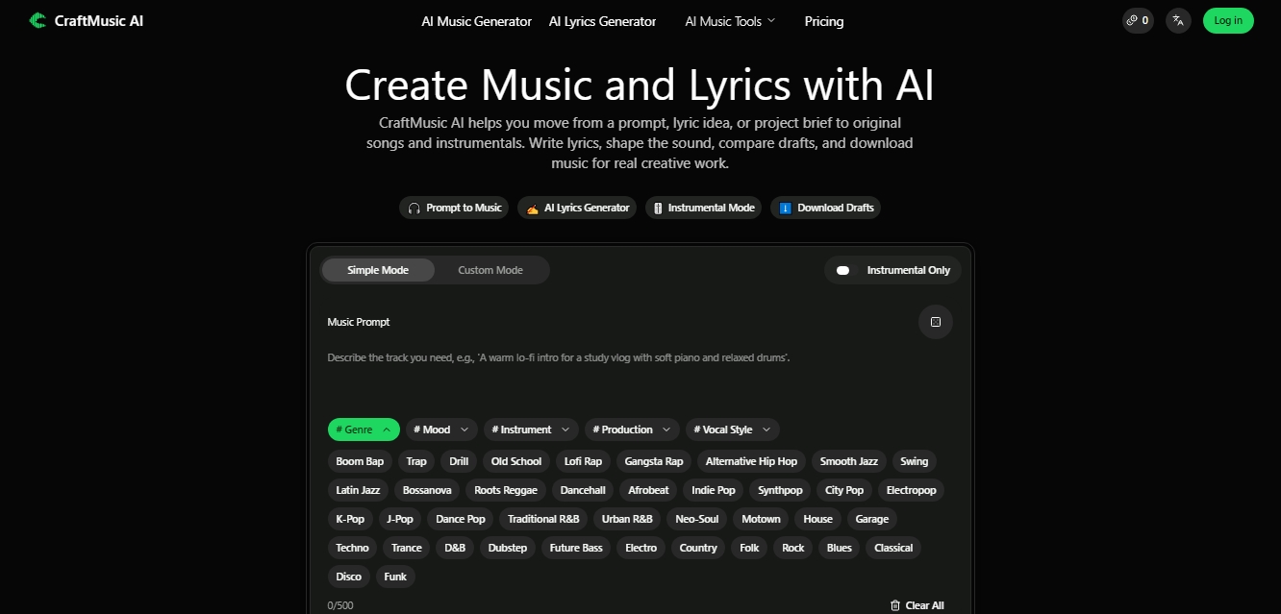Click the Instrumental Mode chip label
1281x614 pixels.
(712, 208)
